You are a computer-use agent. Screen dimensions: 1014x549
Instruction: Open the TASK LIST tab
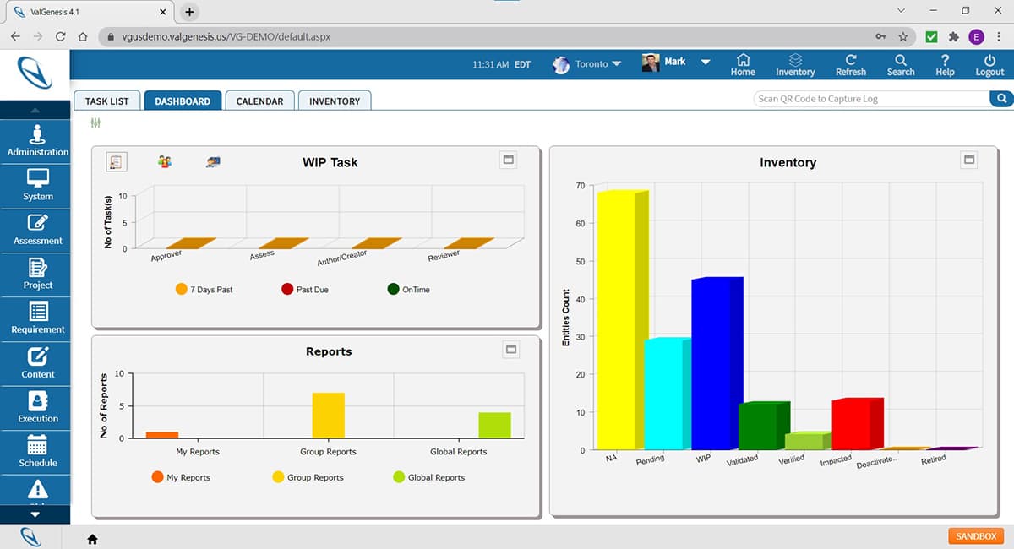tap(106, 101)
